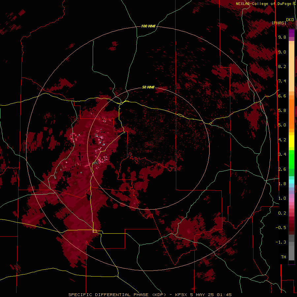Click the 3.4 value on the color scale

click(282, 154)
